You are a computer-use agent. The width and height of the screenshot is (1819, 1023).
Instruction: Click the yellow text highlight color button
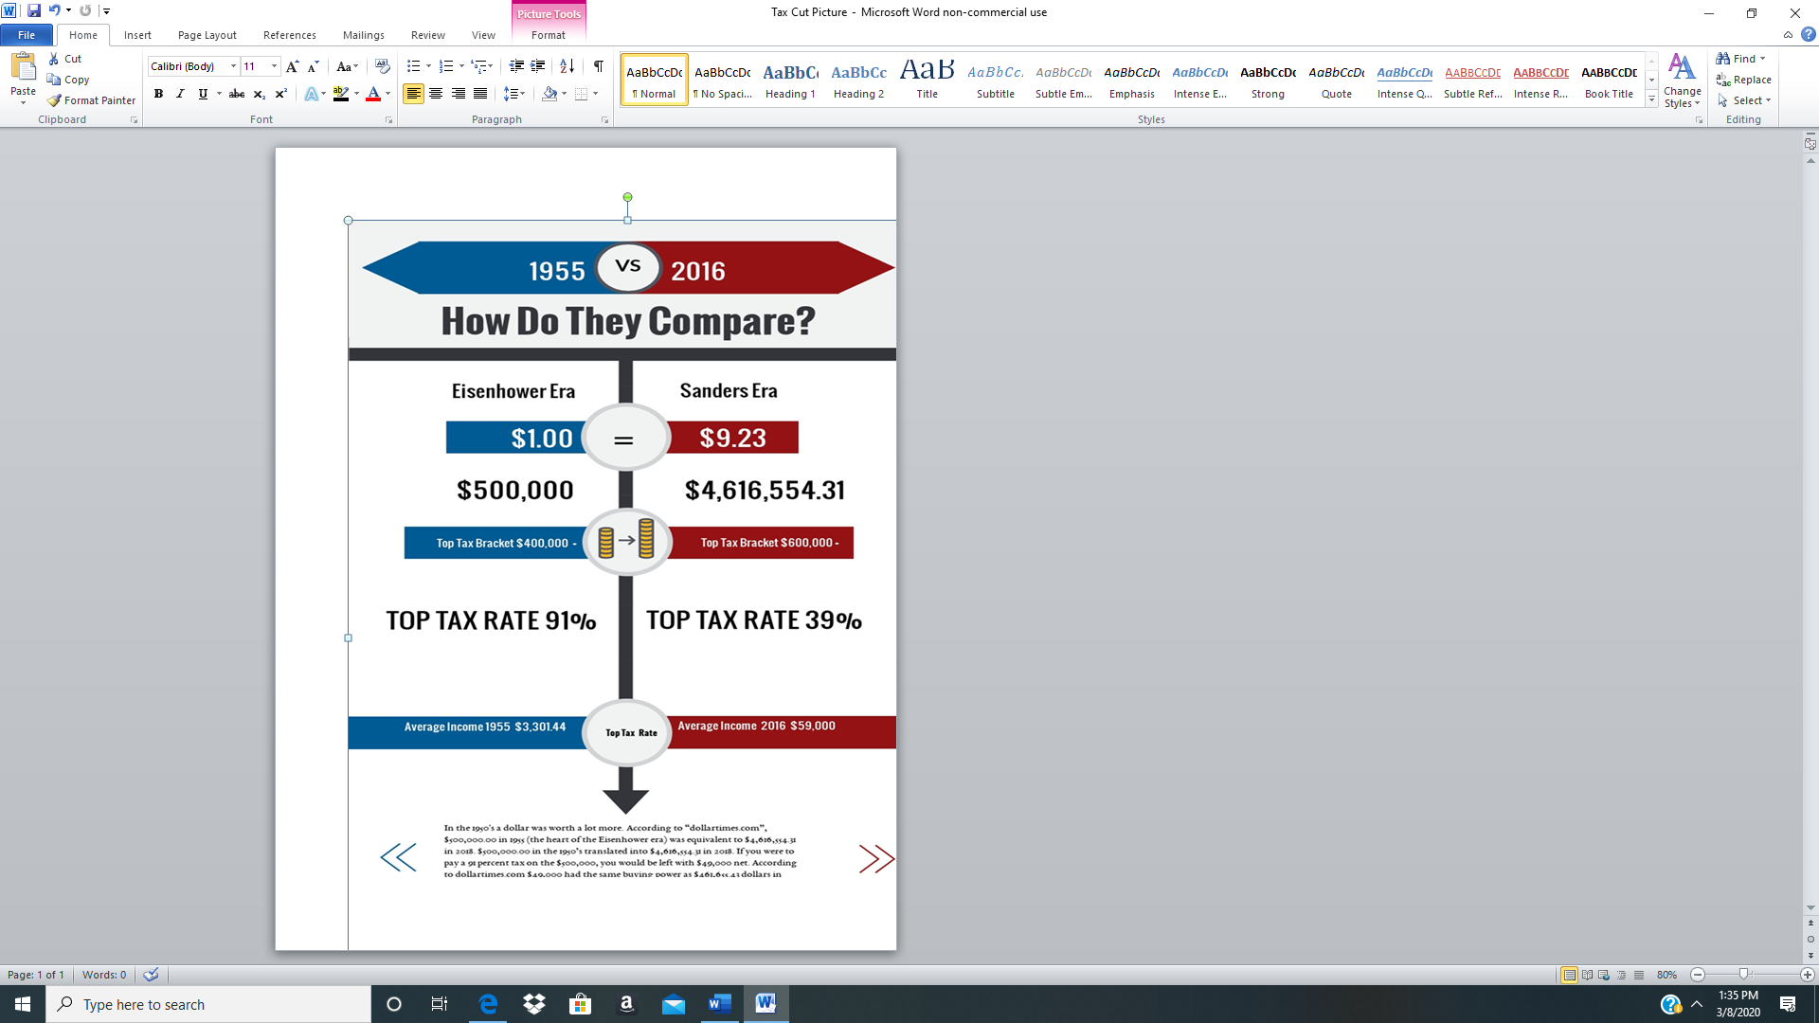click(x=341, y=94)
